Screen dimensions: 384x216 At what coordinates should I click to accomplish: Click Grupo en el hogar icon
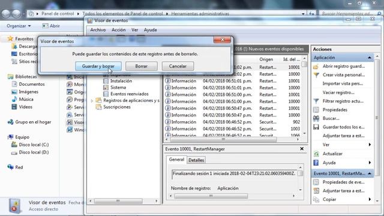point(10,122)
